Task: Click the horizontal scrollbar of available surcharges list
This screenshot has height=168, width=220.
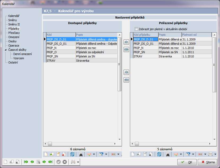Action: click(80, 144)
